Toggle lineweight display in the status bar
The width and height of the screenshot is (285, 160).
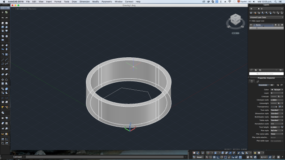pyautogui.click(x=236, y=157)
